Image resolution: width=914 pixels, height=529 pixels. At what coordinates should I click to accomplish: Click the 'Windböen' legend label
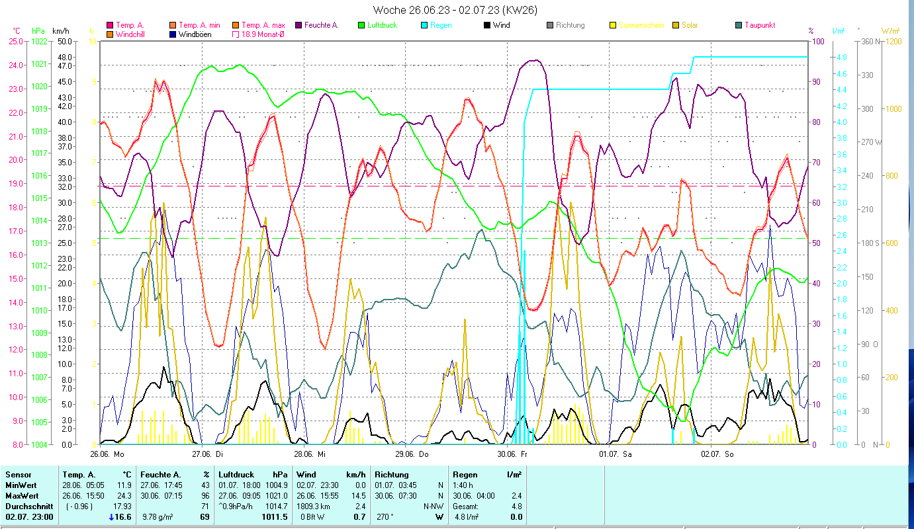click(x=195, y=34)
